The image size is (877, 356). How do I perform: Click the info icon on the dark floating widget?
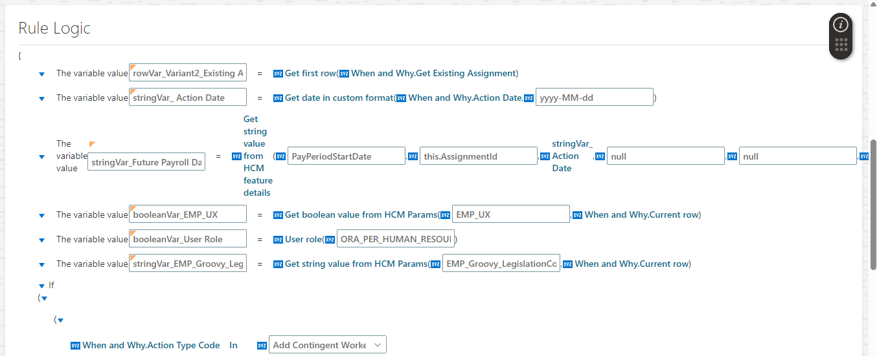[841, 25]
